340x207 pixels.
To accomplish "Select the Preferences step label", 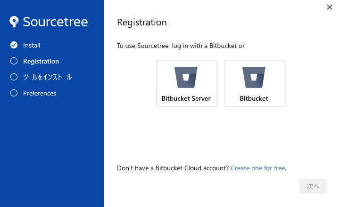I will (x=40, y=93).
